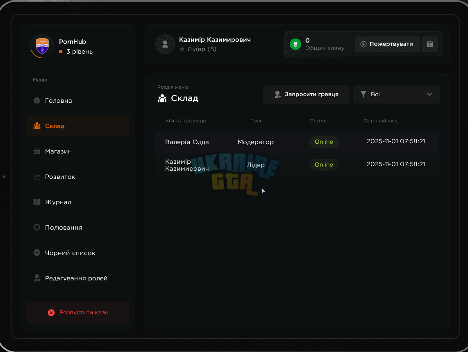Open the Чорний список menu item
The width and height of the screenshot is (468, 352).
77,253
